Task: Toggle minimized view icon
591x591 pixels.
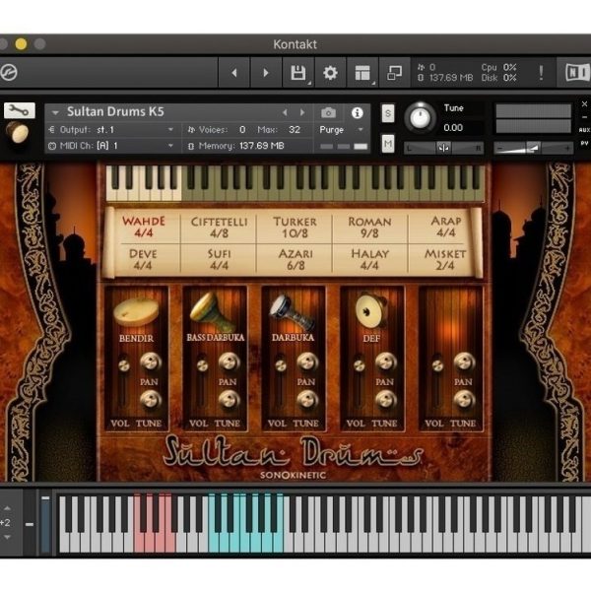Action: point(395,72)
